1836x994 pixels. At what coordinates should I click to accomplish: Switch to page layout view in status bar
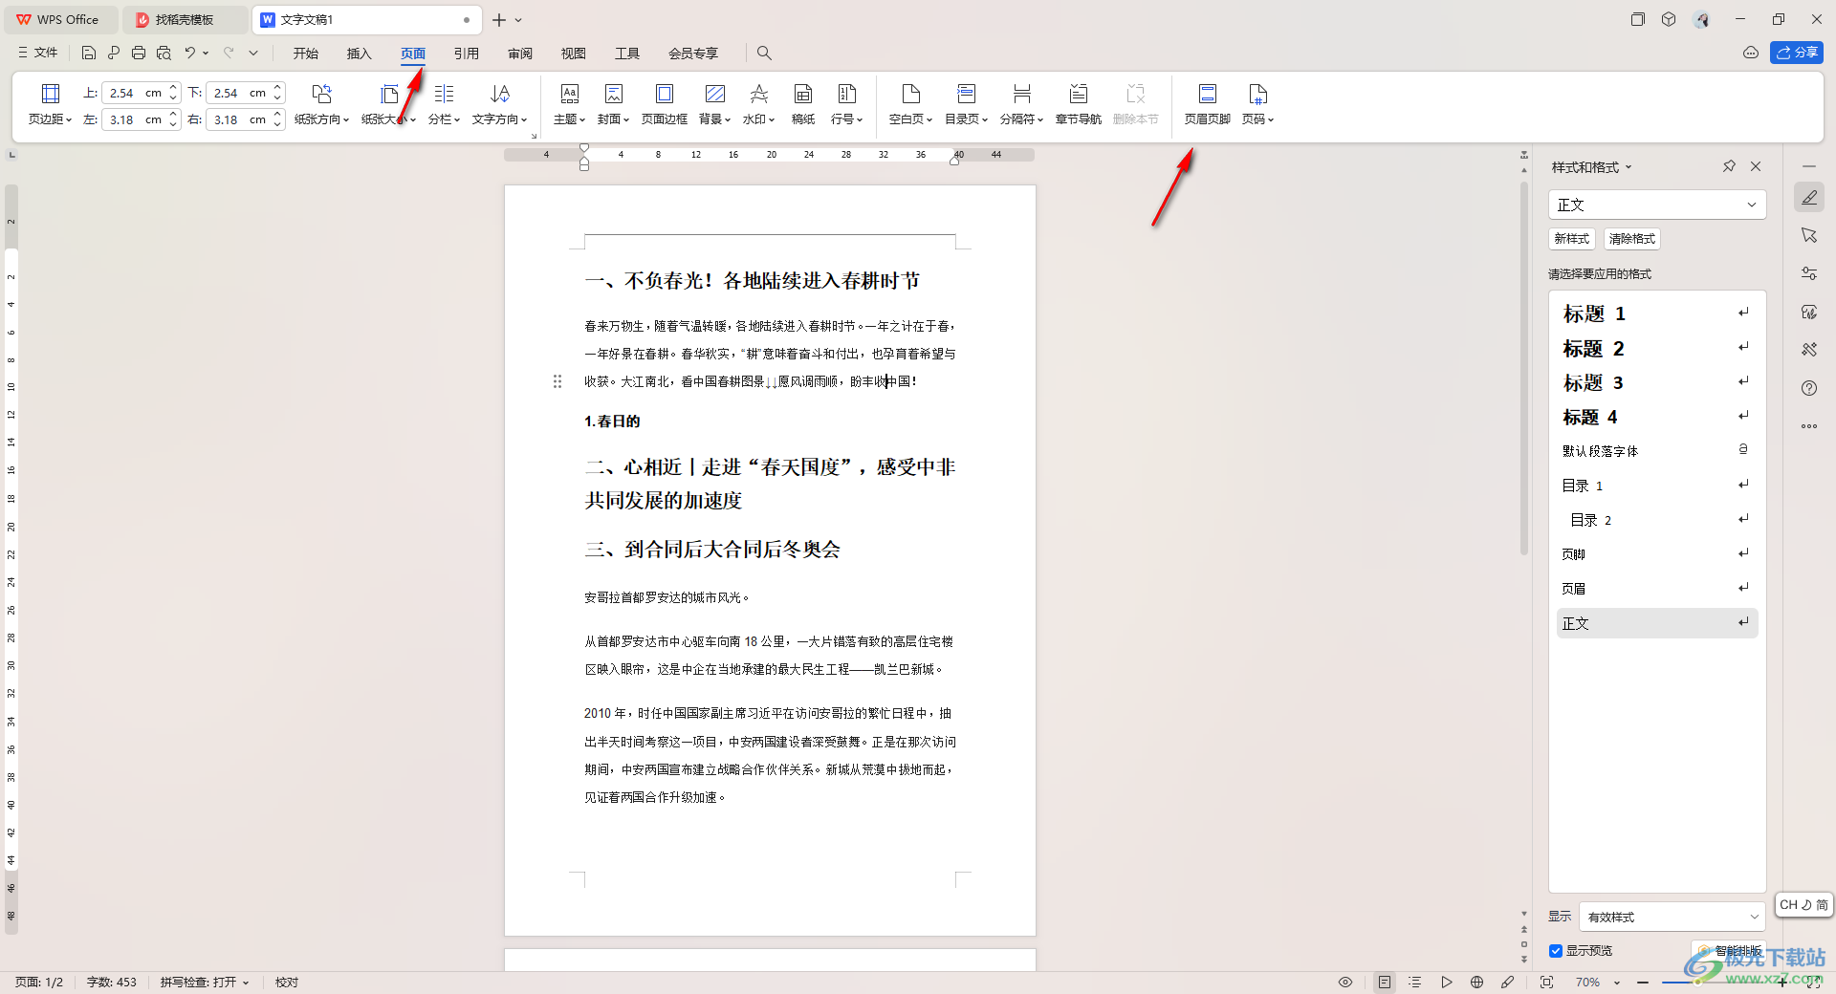(1384, 982)
